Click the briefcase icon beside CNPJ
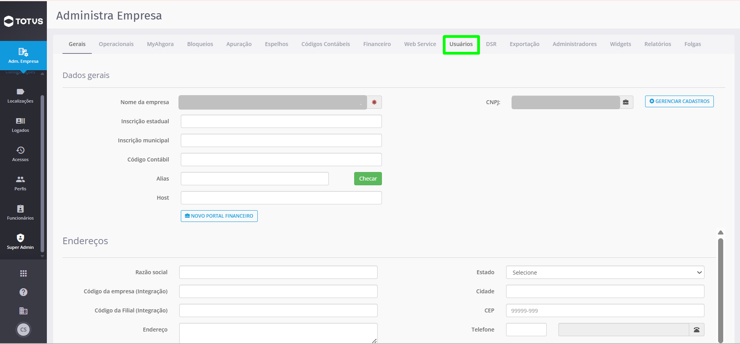 626,102
